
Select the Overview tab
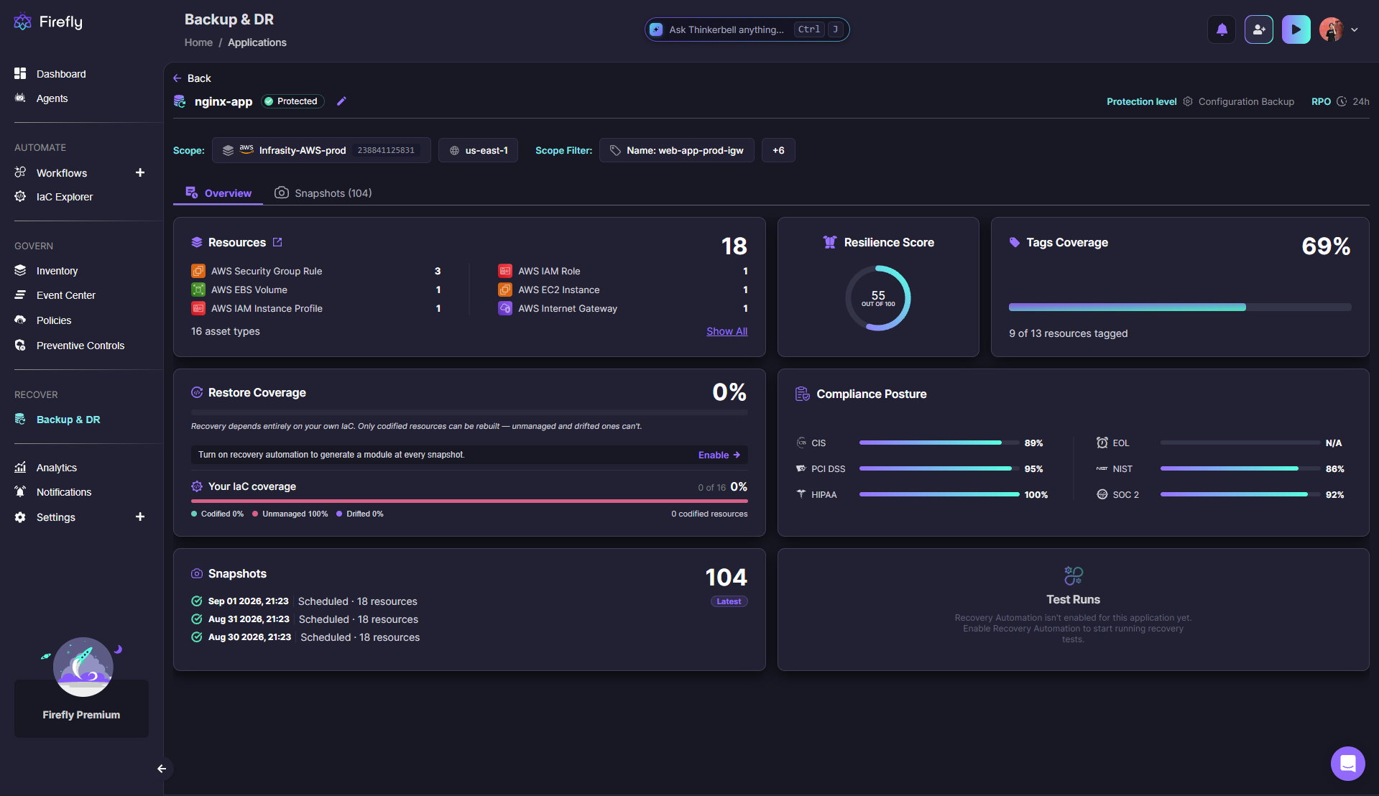point(218,193)
